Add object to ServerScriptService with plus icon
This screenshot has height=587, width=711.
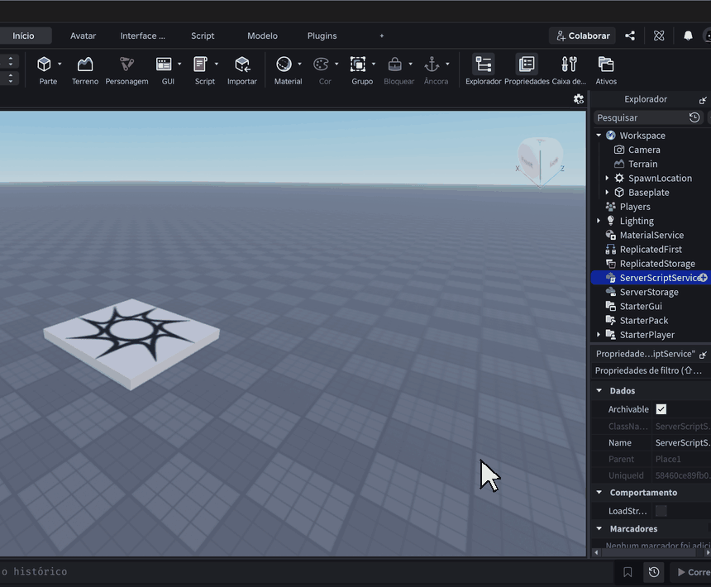(x=703, y=278)
